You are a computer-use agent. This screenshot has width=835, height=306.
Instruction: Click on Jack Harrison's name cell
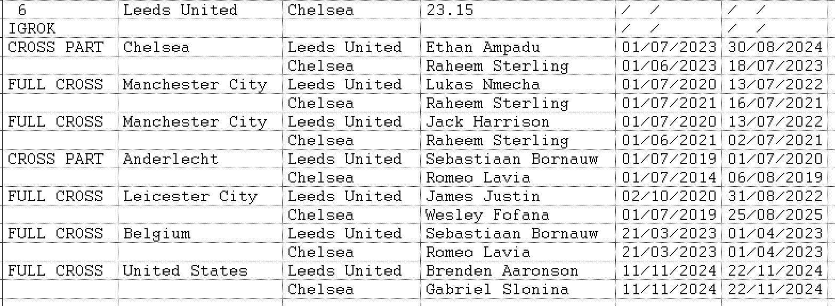487,122
